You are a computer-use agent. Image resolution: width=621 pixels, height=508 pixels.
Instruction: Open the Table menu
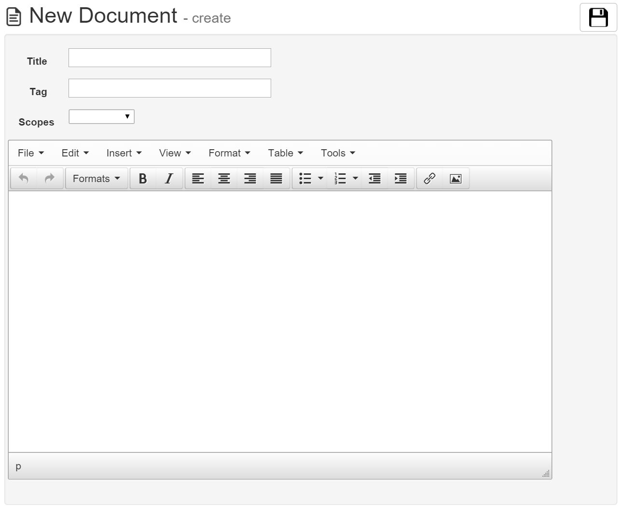coord(286,153)
